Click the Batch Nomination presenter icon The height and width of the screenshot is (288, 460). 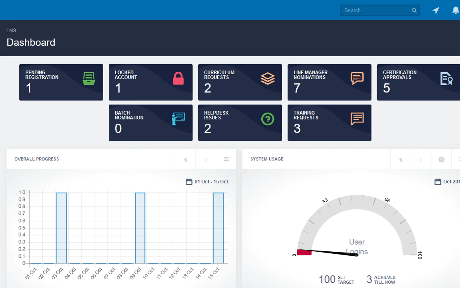(178, 119)
